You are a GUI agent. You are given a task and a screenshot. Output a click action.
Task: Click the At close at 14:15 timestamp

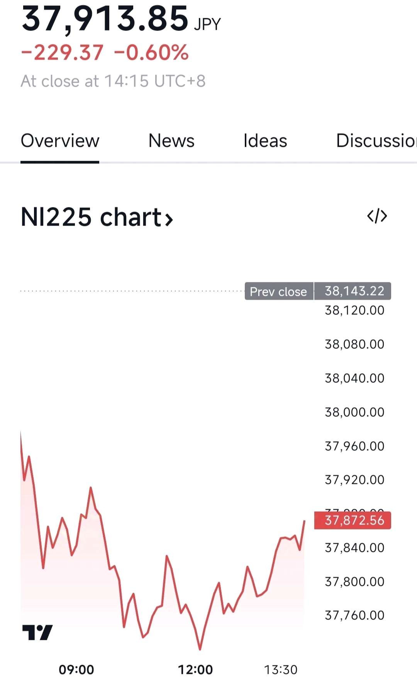pyautogui.click(x=113, y=81)
